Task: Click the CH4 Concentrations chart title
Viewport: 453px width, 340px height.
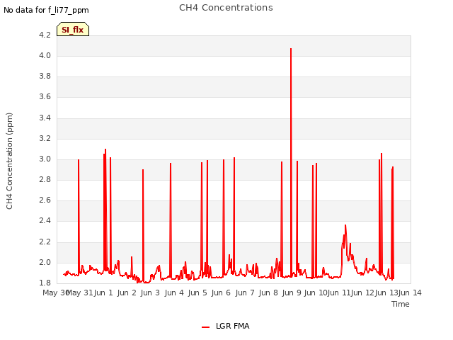Action: (226, 8)
